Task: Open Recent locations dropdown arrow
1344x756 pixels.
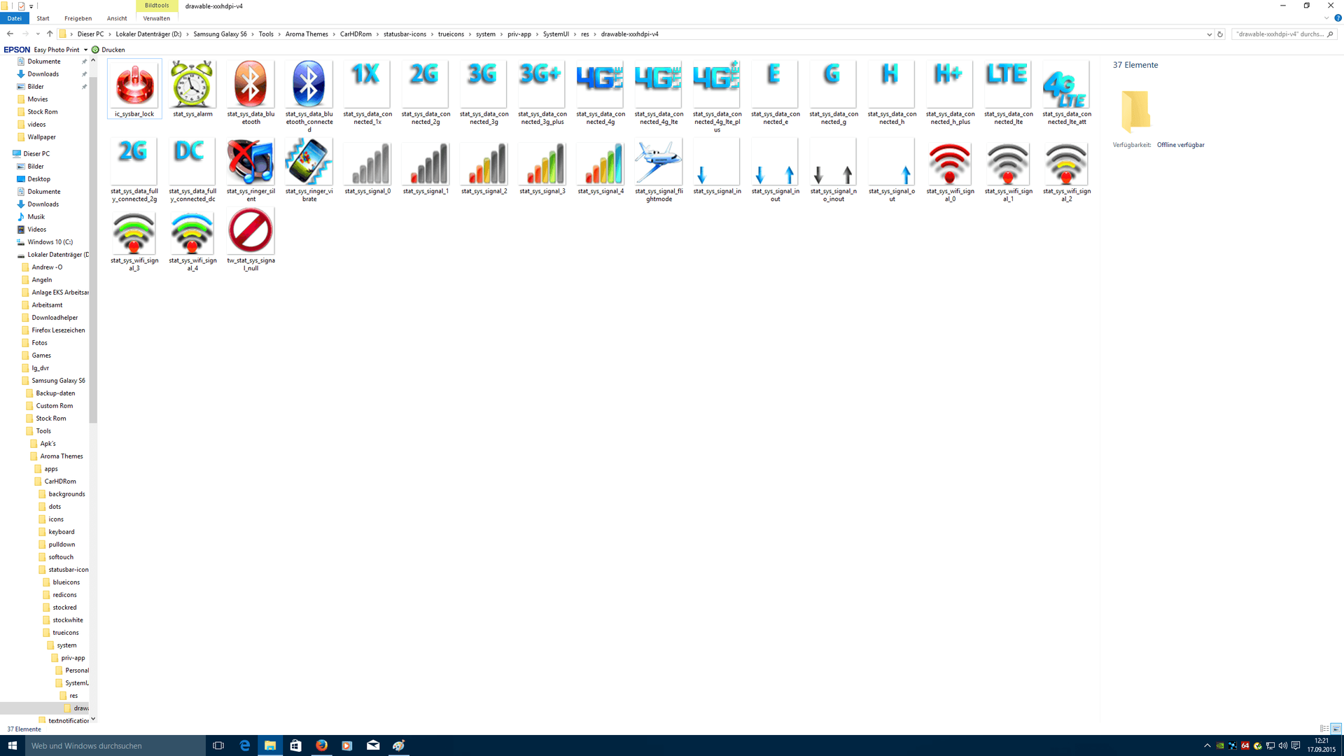Action: [38, 34]
